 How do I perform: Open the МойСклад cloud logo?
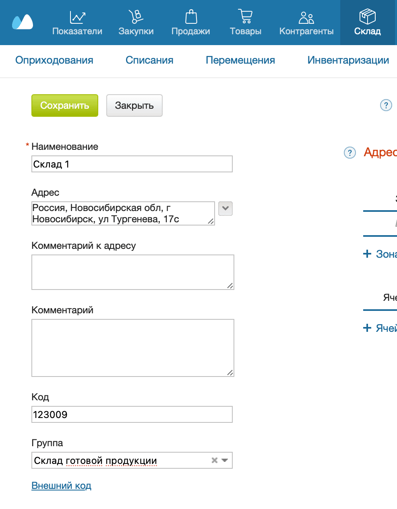22,22
